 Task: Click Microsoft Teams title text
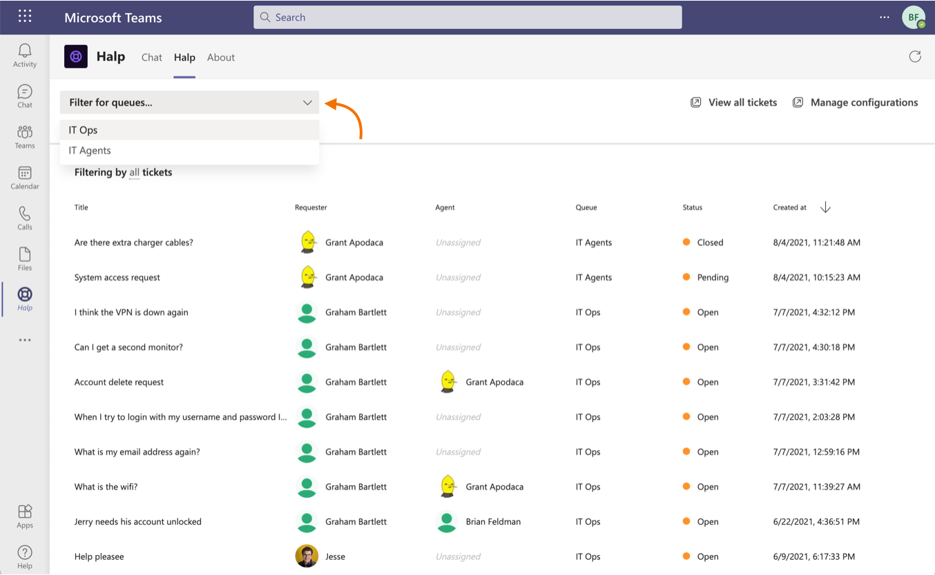coord(113,18)
